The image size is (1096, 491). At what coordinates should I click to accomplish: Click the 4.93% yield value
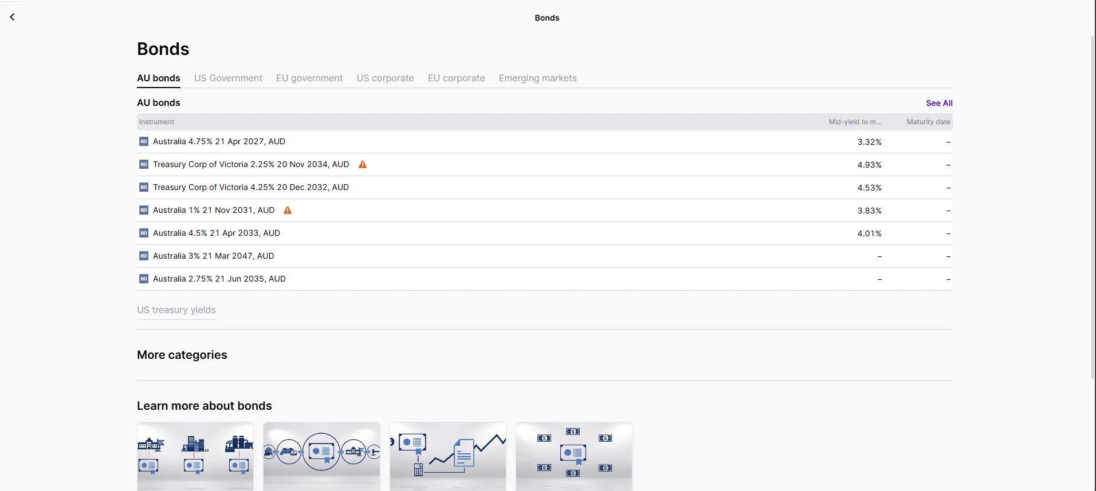869,165
